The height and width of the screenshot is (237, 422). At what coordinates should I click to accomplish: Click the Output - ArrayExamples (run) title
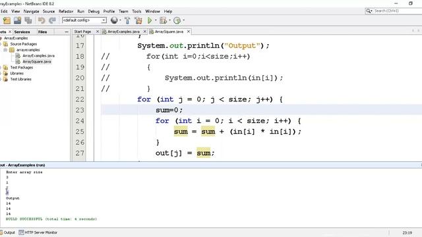[22, 165]
